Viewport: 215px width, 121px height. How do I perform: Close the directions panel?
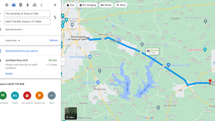click(x=55, y=5)
